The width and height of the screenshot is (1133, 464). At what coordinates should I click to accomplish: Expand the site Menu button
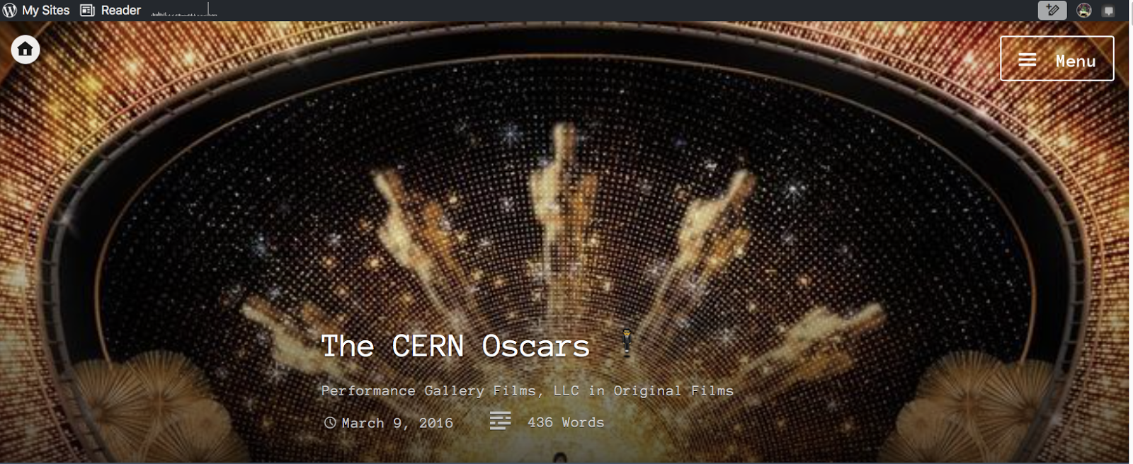coord(1057,59)
